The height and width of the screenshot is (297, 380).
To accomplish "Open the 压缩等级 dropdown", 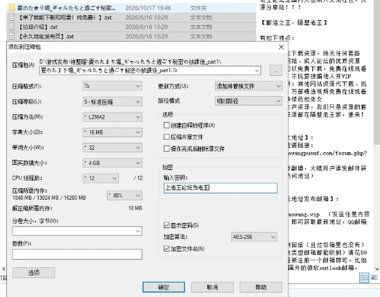I will pyautogui.click(x=112, y=102).
